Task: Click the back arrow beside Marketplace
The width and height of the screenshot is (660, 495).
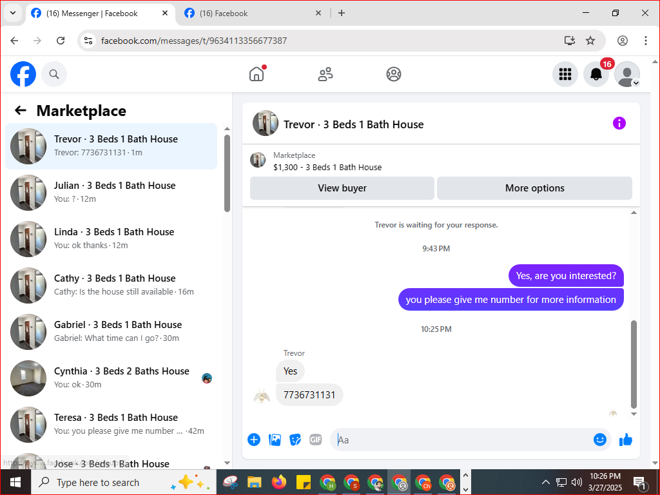Action: [x=20, y=110]
